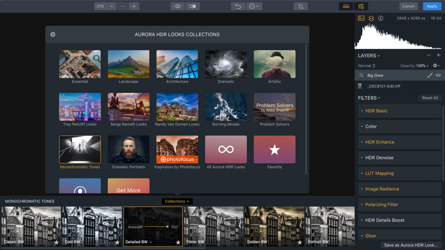This screenshot has width=445, height=250.
Task: Expand the HDR Denoise filter
Action: click(x=399, y=158)
